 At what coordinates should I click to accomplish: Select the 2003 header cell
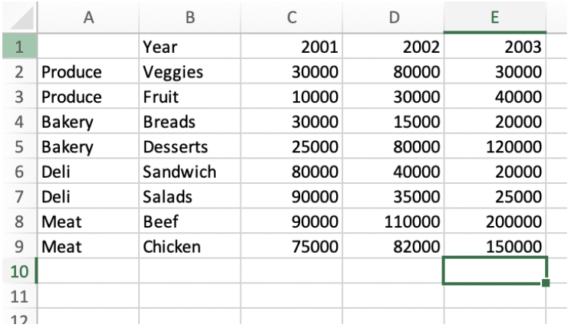[495, 47]
